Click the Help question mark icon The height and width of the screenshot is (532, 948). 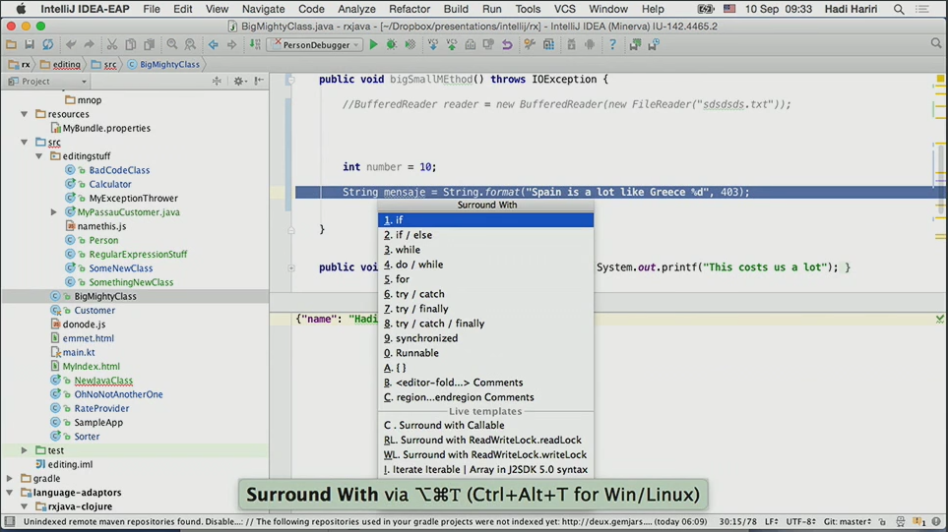click(612, 44)
